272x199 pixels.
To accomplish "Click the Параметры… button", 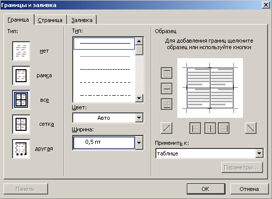I will click(x=242, y=167).
